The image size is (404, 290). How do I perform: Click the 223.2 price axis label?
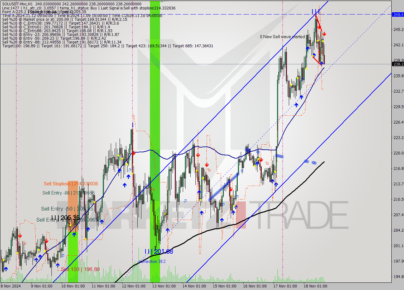tap(398, 137)
